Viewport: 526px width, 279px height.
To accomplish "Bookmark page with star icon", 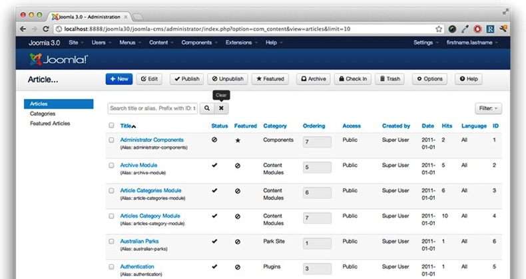I will (x=439, y=29).
